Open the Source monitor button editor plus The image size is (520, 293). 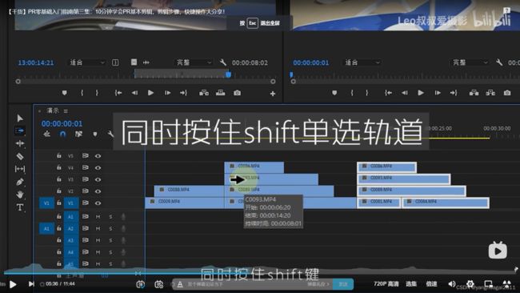[x=273, y=94]
